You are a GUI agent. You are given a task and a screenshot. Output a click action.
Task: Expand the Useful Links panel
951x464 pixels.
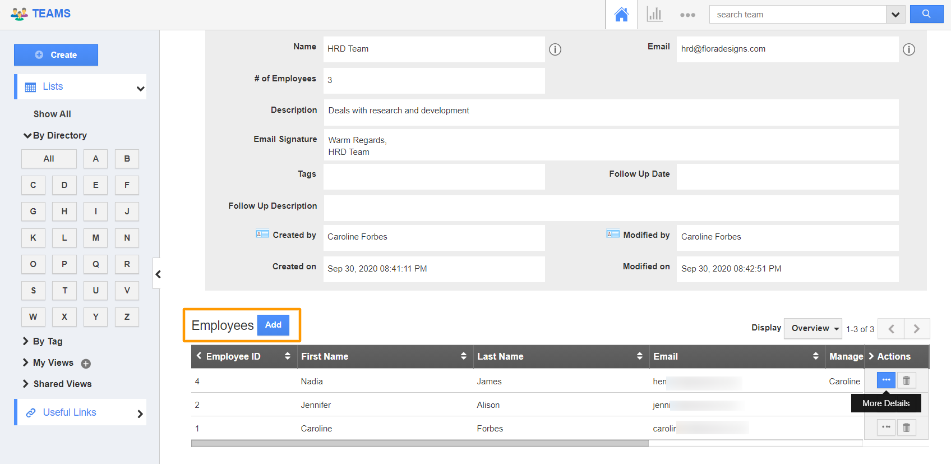(140, 414)
